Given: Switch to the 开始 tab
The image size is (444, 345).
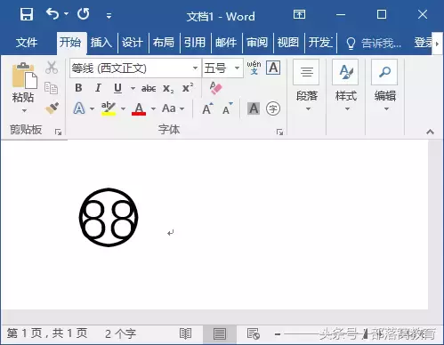Looking at the screenshot, I should (70, 43).
